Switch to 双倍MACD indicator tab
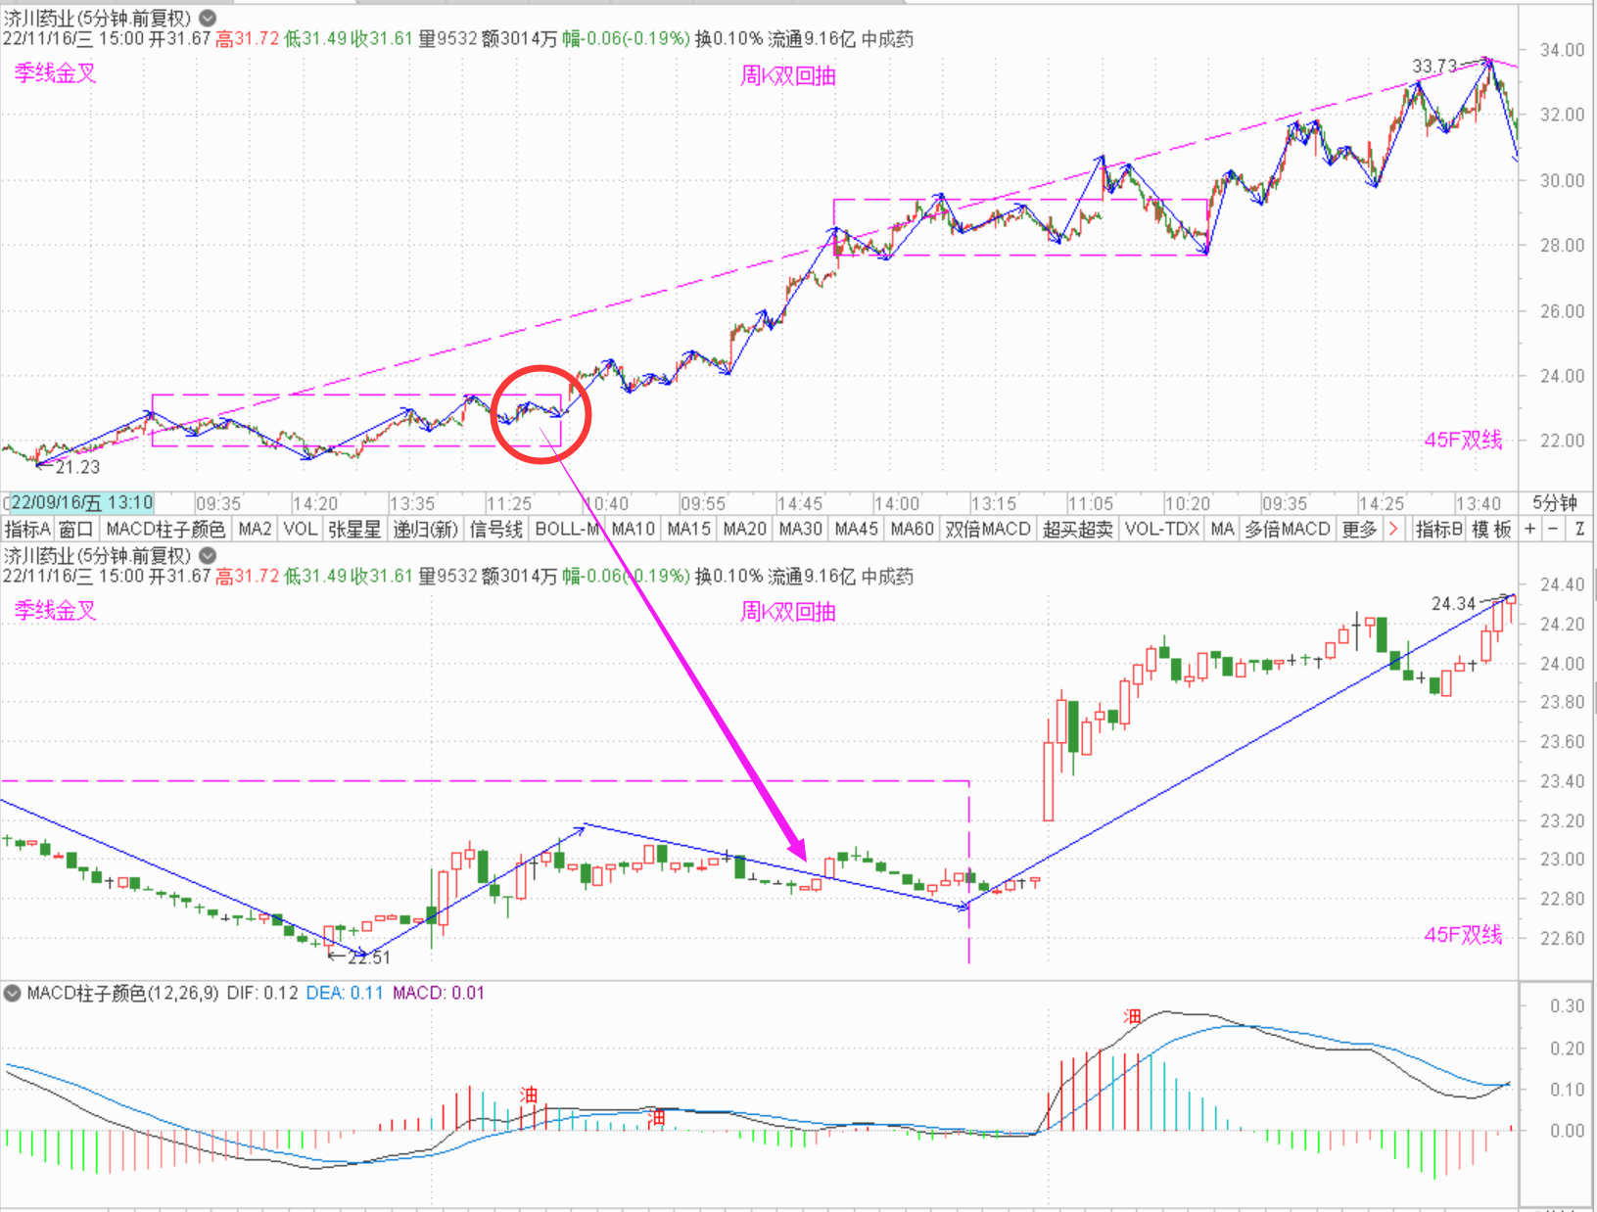This screenshot has width=1597, height=1212. click(x=988, y=530)
